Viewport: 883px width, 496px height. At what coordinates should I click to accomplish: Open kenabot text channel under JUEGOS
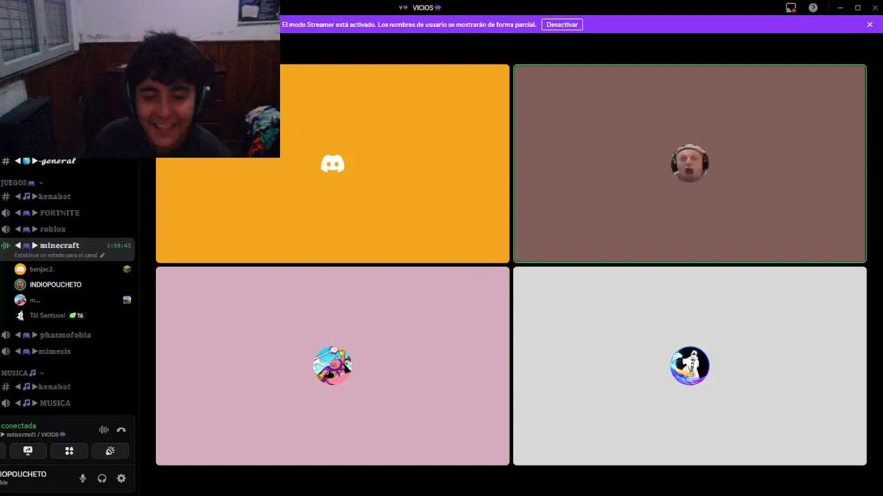pos(68,196)
